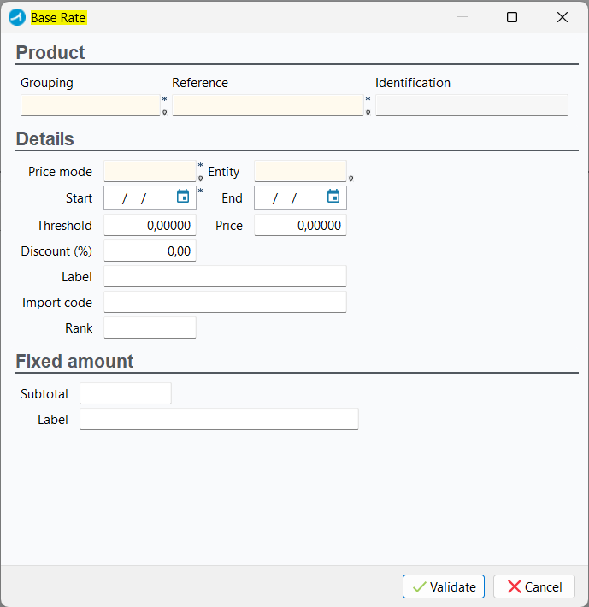Click the Reference lookup pin icon
The height and width of the screenshot is (607, 589).
(x=368, y=112)
